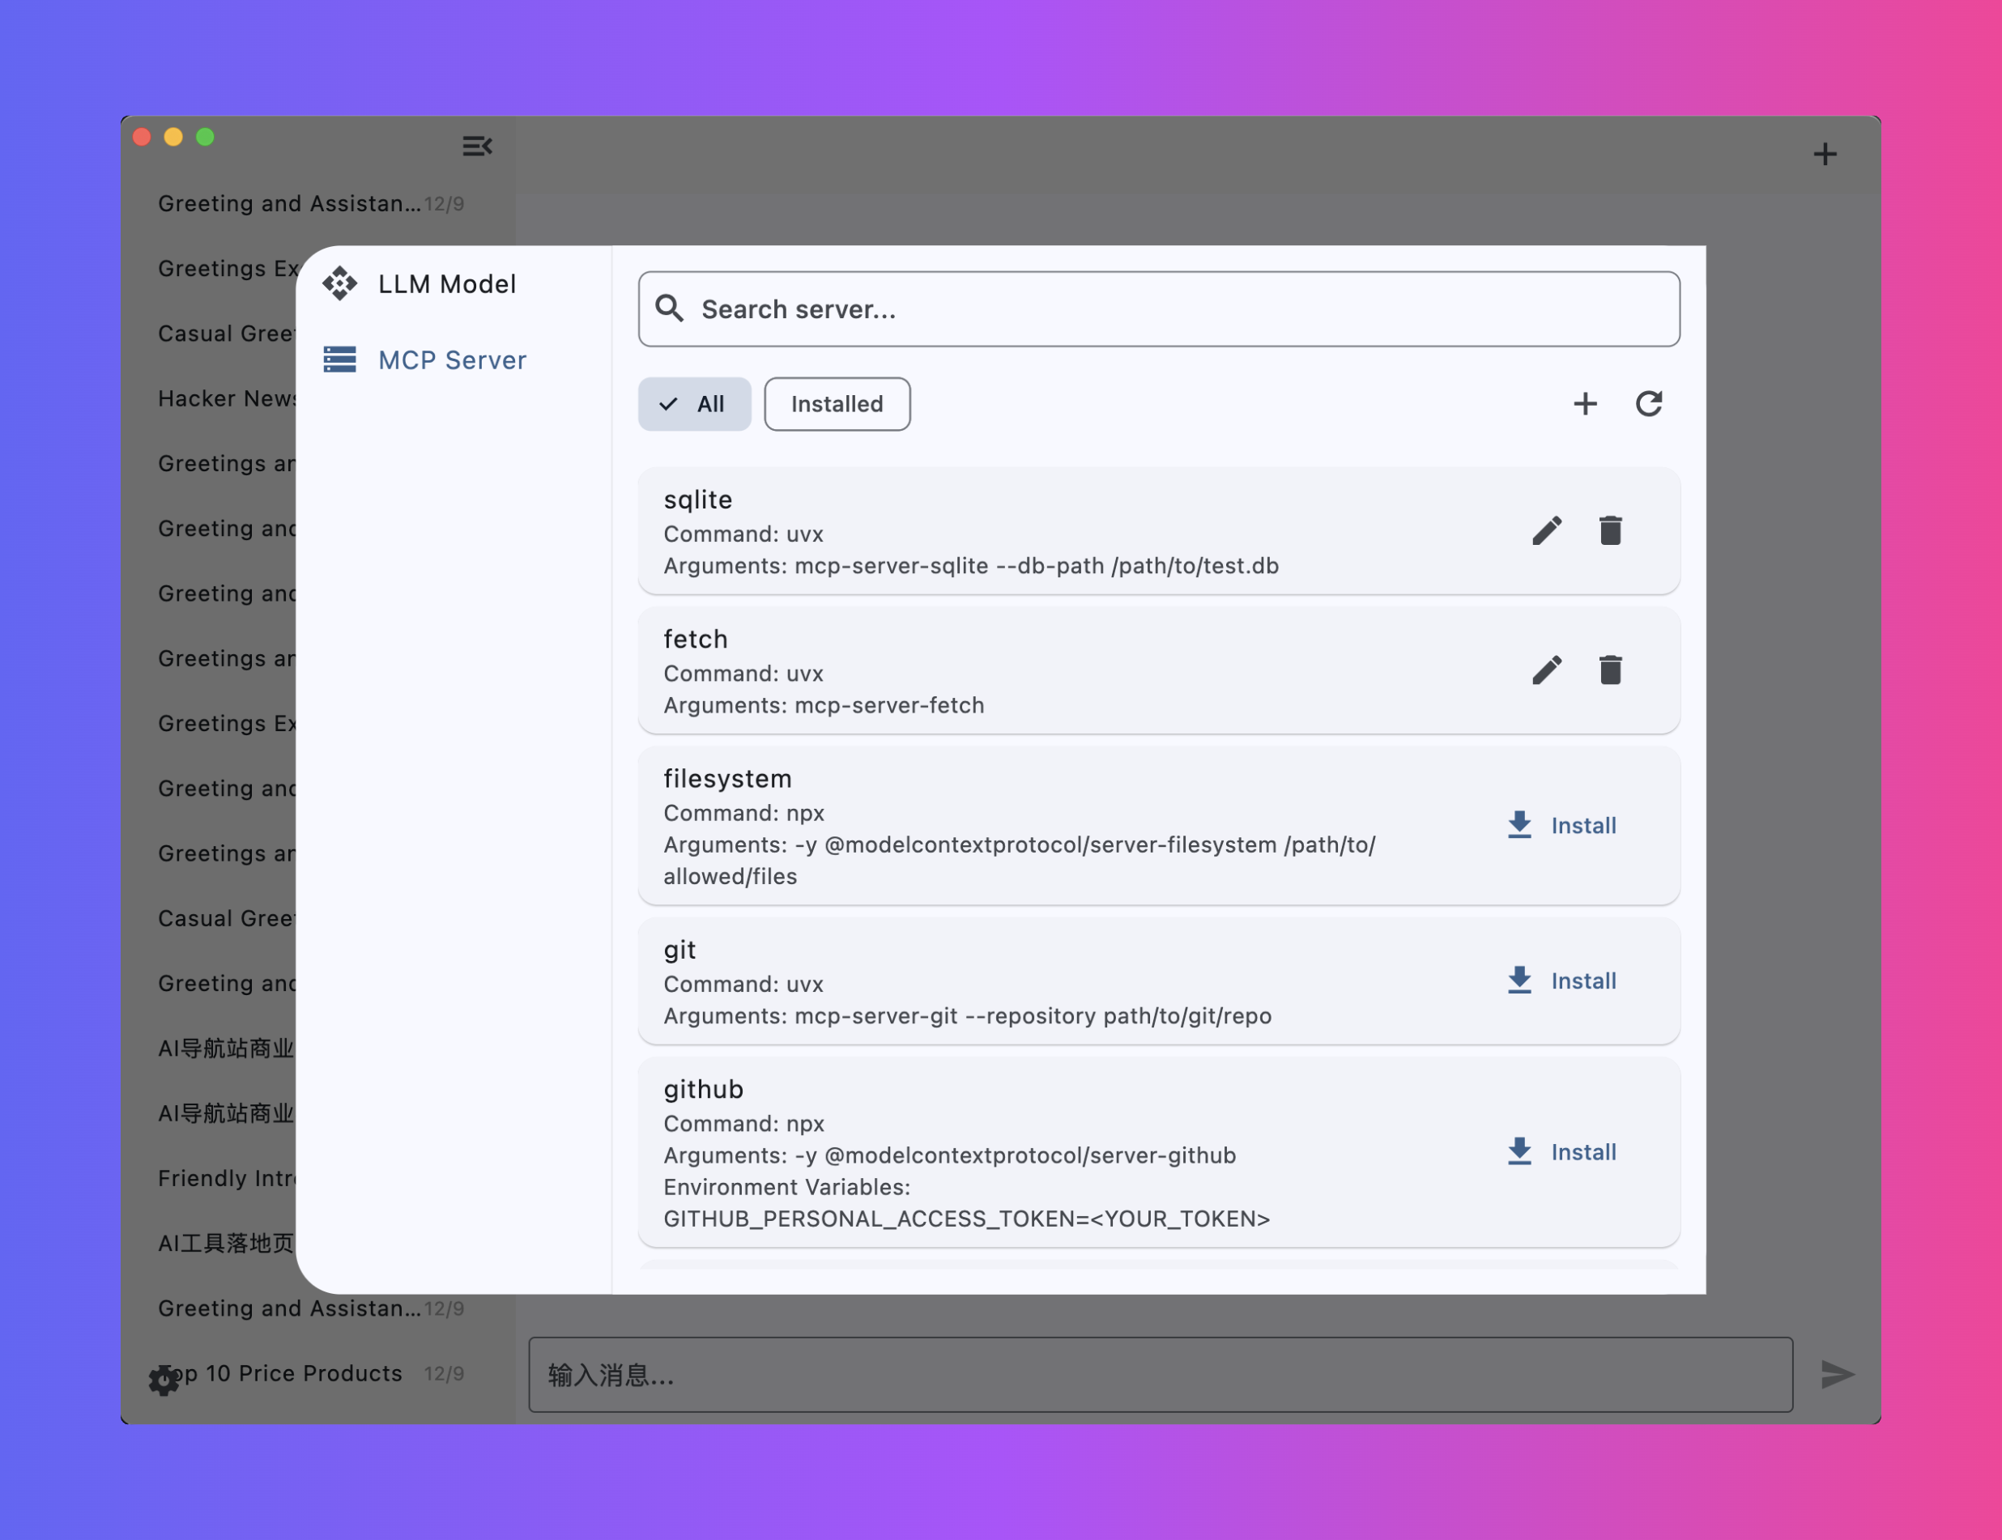Open the LLM Model settings tab
This screenshot has width=2002, height=1540.
coord(446,284)
